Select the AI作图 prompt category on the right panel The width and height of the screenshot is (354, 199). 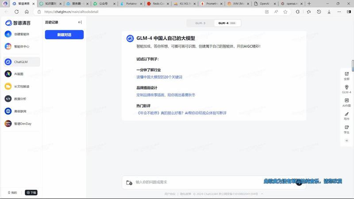(346, 103)
